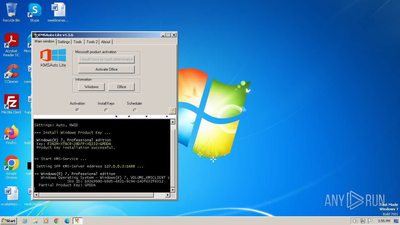Image resolution: width=400 pixels, height=225 pixels.
Task: Click the broom clear-log icon
Action: 172,111
